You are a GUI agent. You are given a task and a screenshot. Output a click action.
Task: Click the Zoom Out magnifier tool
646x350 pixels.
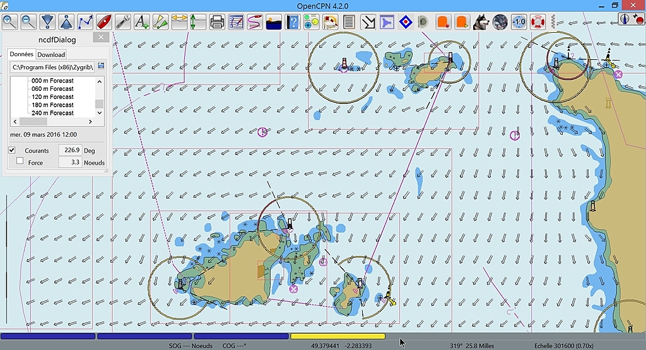click(28, 21)
